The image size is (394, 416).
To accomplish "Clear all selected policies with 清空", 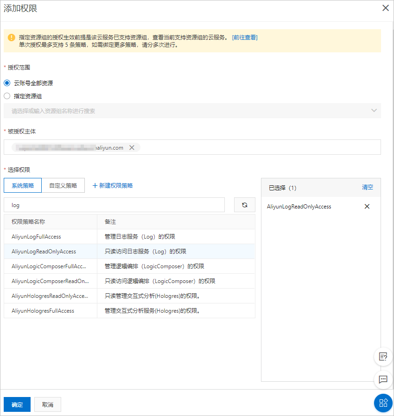I will point(368,187).
